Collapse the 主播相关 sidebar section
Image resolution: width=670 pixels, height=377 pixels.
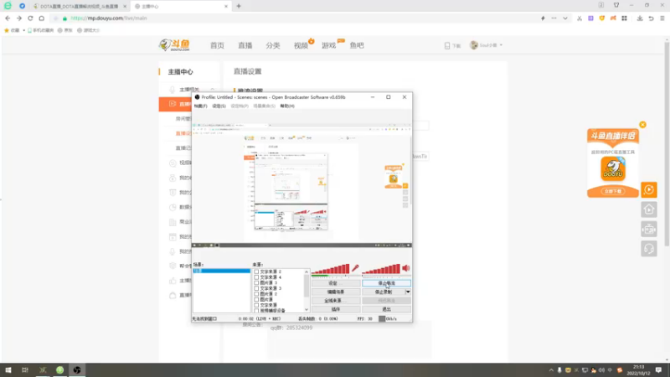[213, 90]
